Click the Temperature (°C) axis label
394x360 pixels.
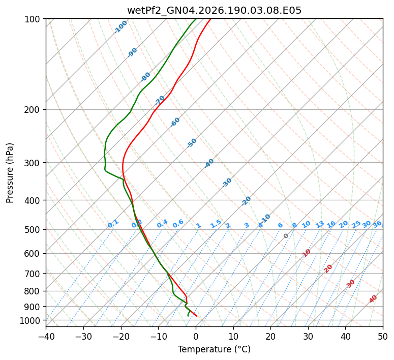click(x=214, y=349)
